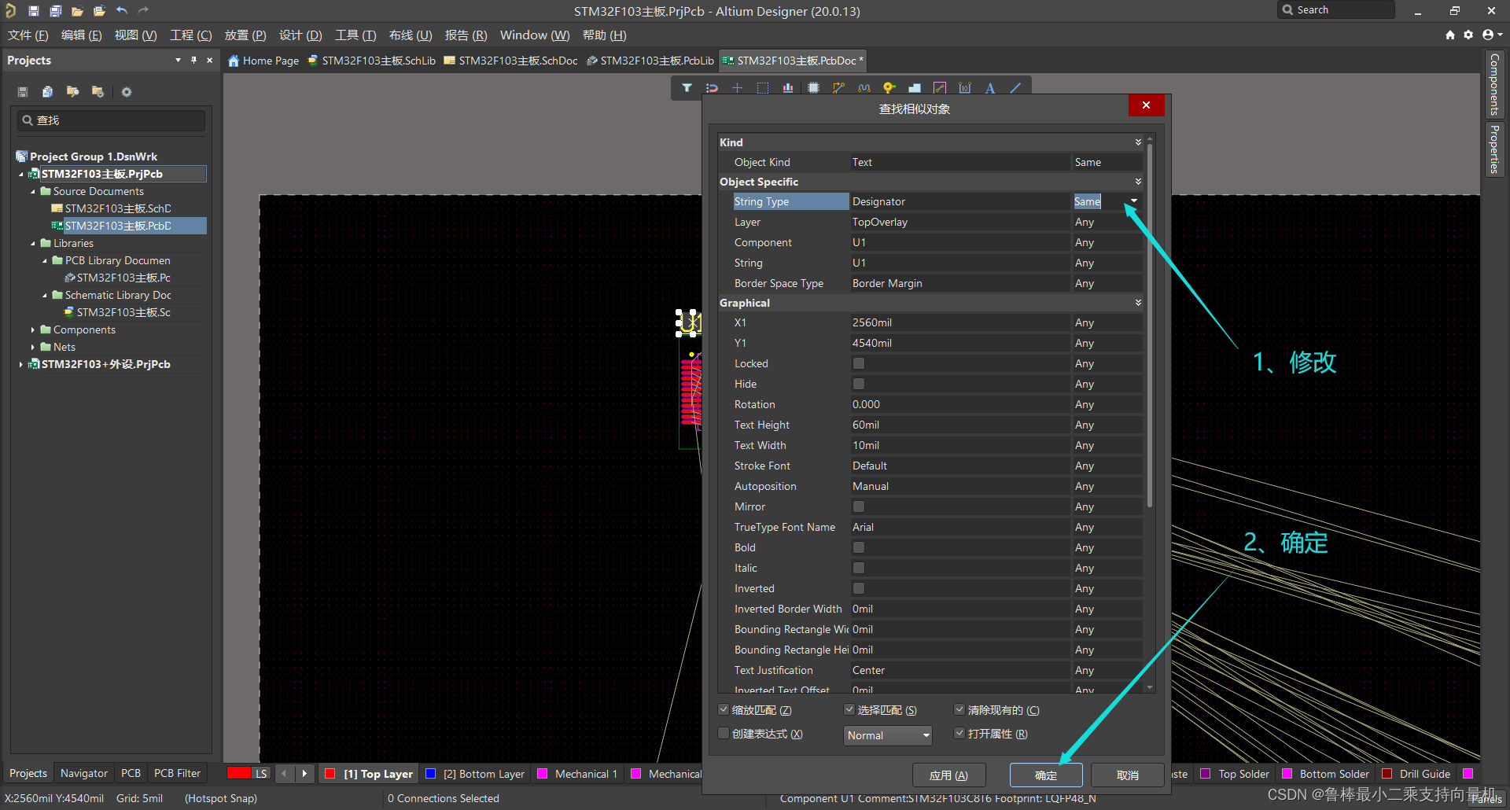The height and width of the screenshot is (810, 1510).
Task: Click the Open Project icon in title bar
Action: pos(99,11)
